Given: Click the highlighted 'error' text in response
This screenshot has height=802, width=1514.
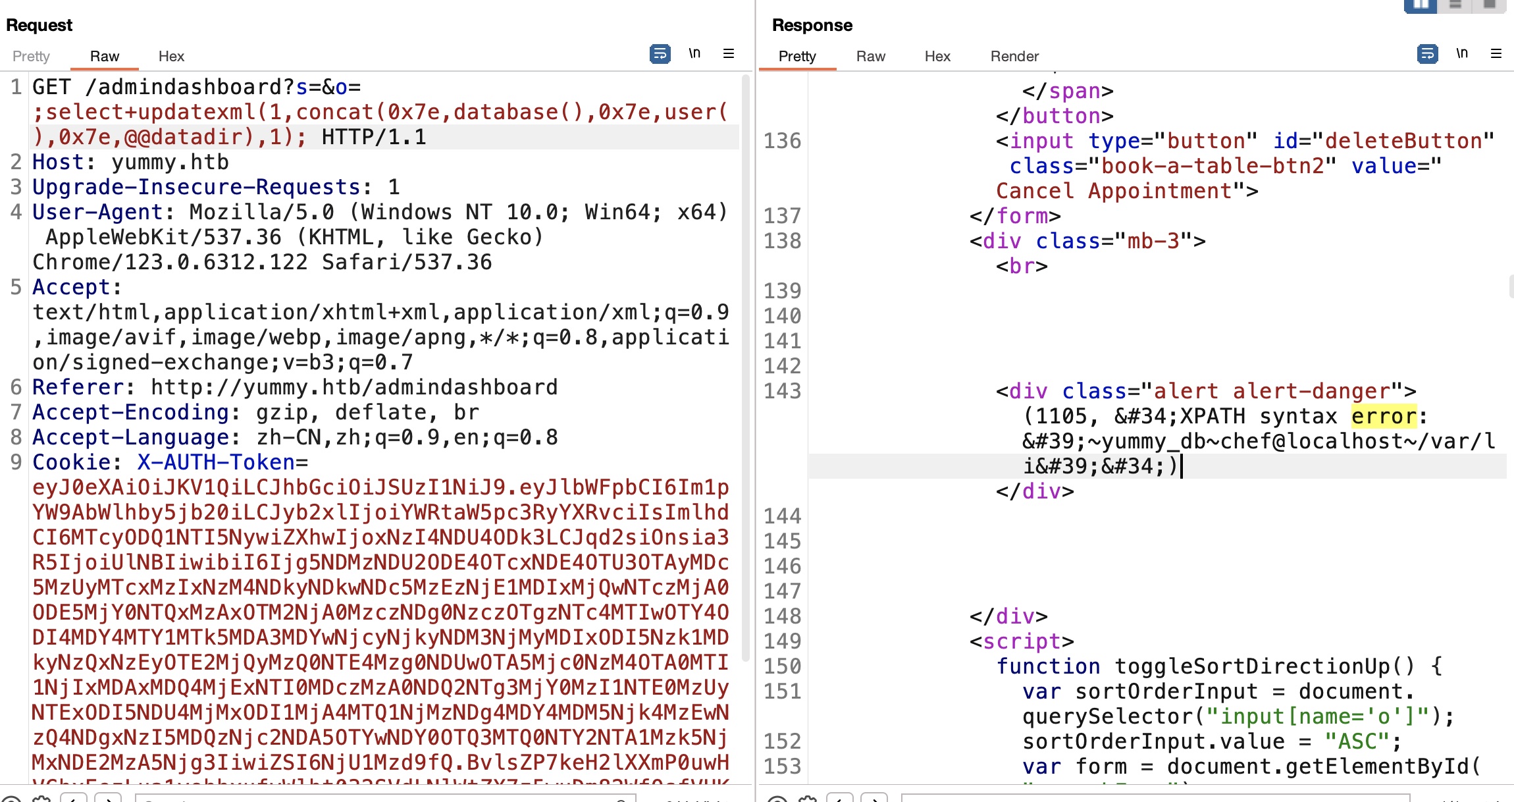Looking at the screenshot, I should [x=1383, y=416].
